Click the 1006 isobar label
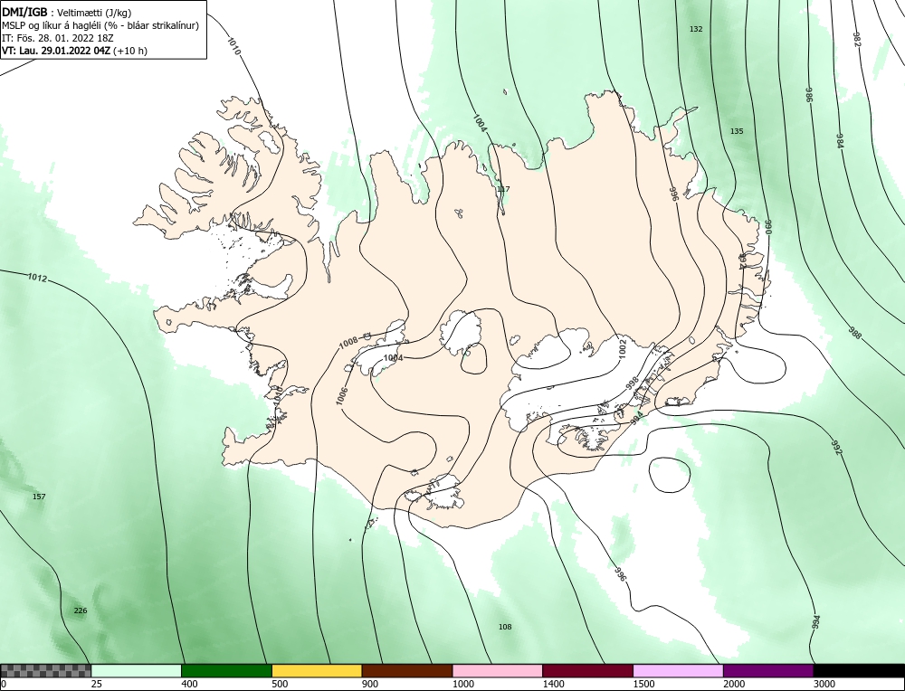 click(x=342, y=396)
